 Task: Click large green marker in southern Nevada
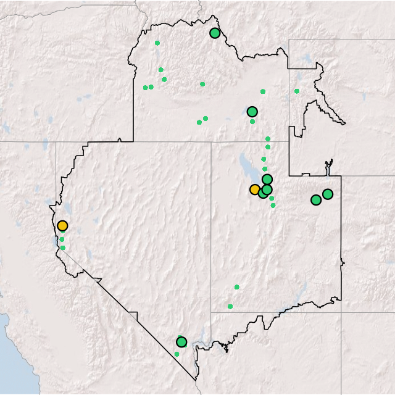tap(181, 342)
